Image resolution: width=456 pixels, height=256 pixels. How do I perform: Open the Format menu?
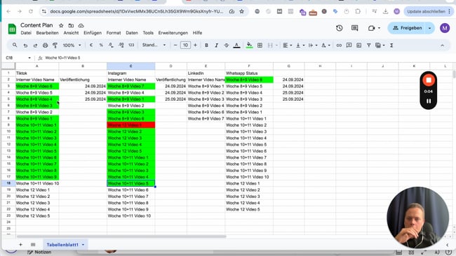(114, 33)
